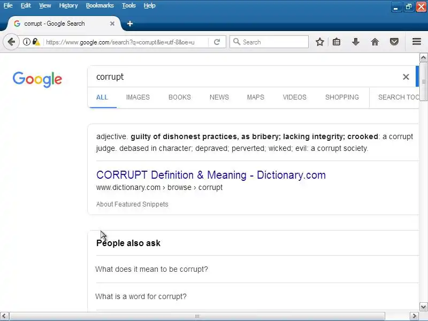Open a new tab with plus icon
The height and width of the screenshot is (321, 428).
[130, 24]
